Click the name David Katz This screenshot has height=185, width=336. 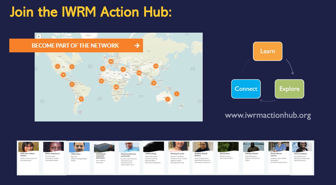225,153
